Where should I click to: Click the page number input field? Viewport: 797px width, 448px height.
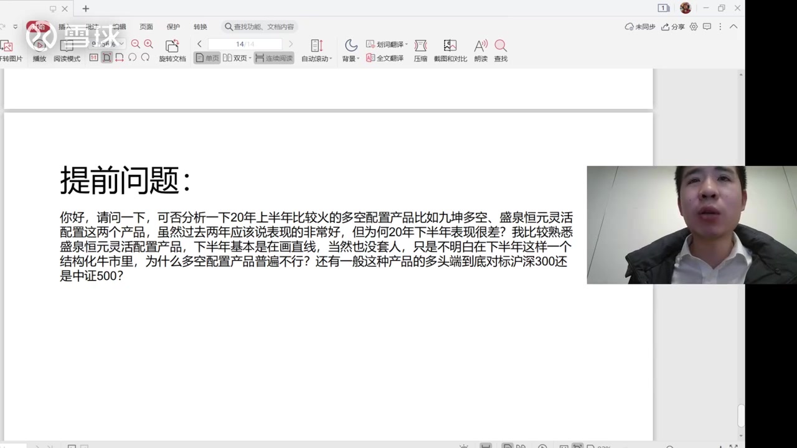(245, 44)
